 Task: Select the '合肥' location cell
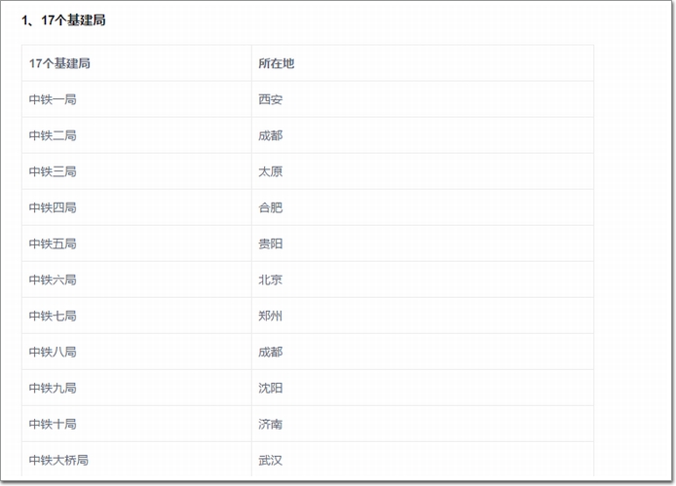423,207
